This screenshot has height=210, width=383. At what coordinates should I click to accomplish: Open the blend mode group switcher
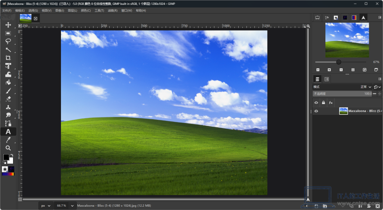click(377, 87)
